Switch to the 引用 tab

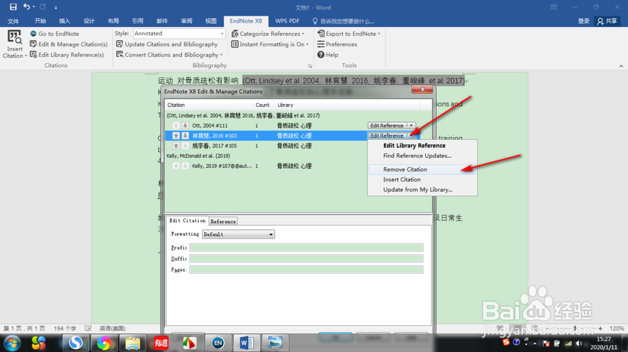138,21
